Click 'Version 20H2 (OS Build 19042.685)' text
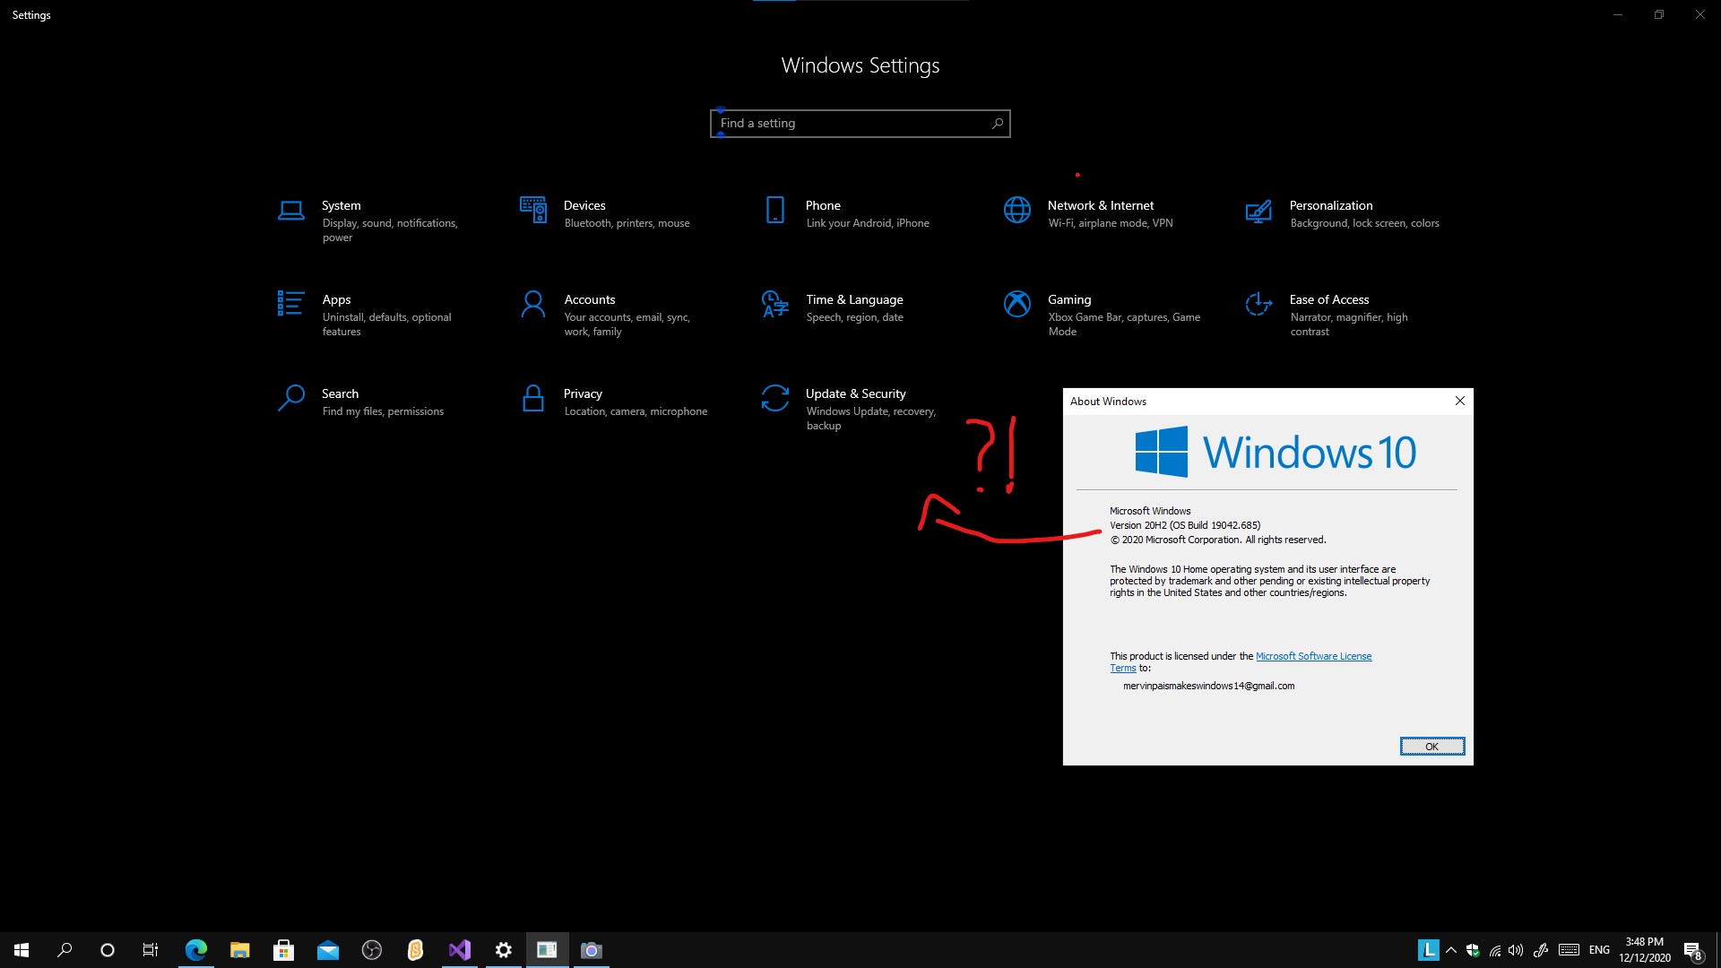Viewport: 1721px width, 968px height. coord(1184,525)
